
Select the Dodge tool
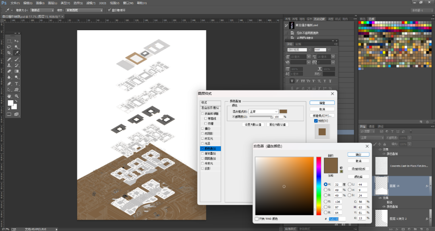(x=17, y=77)
